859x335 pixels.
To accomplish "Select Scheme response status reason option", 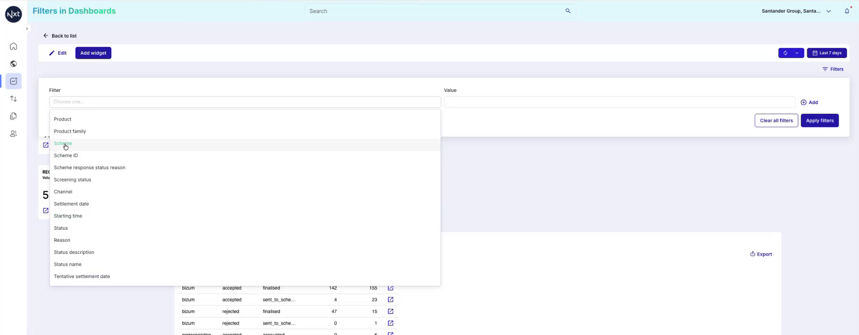I will pyautogui.click(x=245, y=167).
